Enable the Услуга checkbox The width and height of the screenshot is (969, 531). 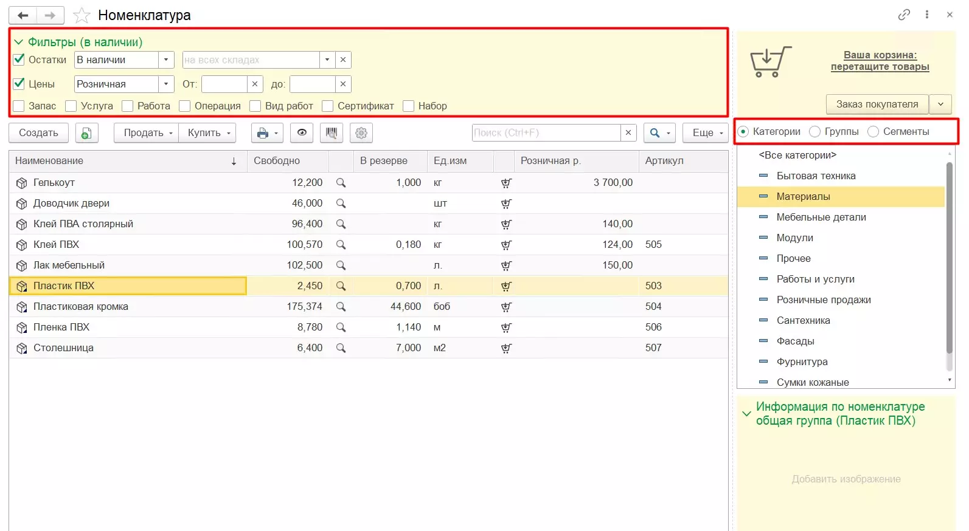[x=71, y=106]
